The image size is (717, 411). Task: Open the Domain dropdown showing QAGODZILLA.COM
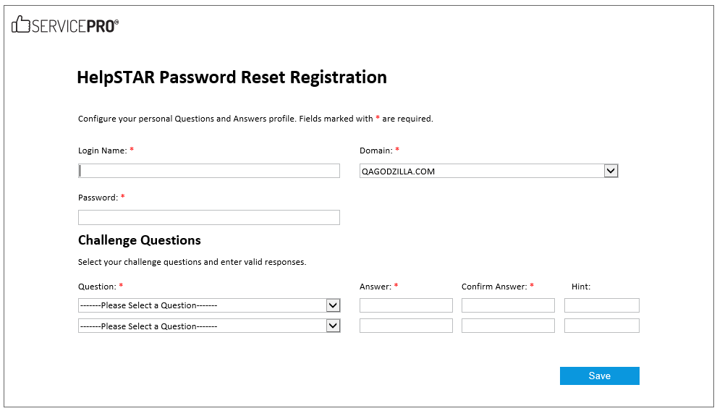coord(489,171)
